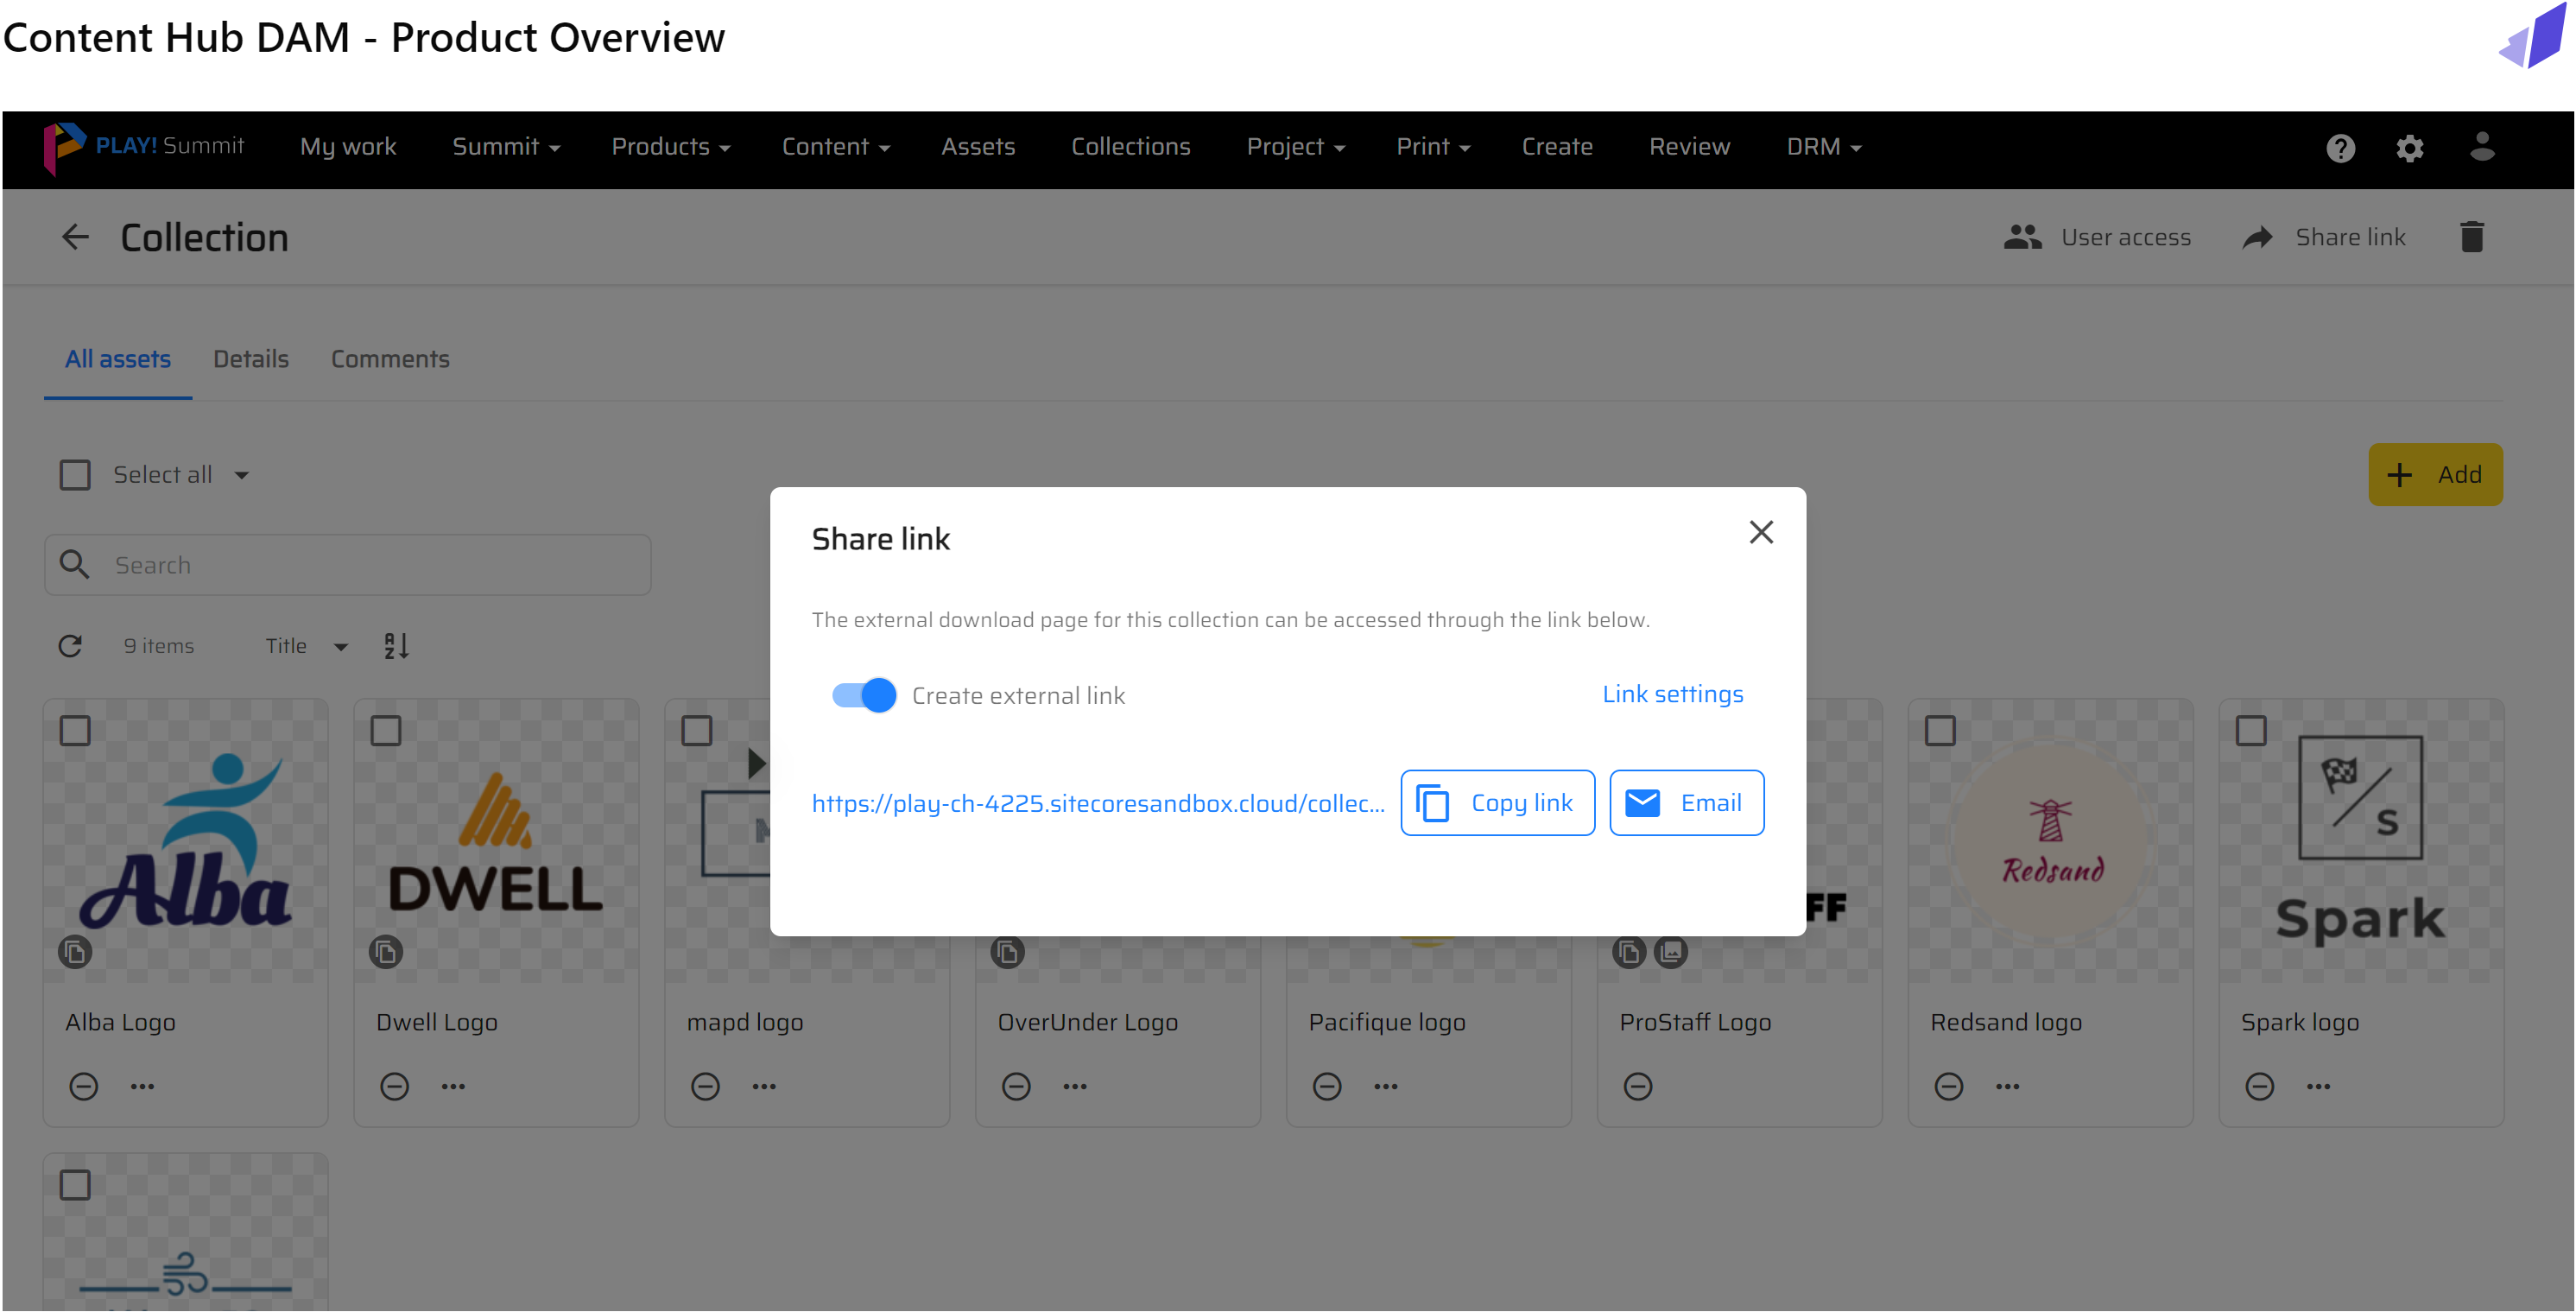Toggle the A-Z sort order icon
Viewport: 2576px width, 1312px height.
point(396,646)
